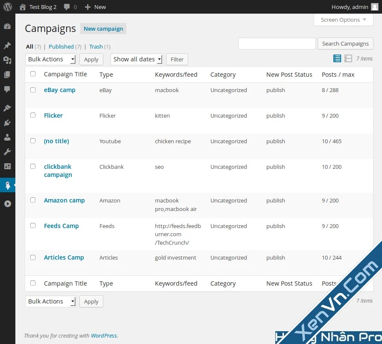Expand the Screen Options panel
This screenshot has width=382, height=344.
[344, 20]
